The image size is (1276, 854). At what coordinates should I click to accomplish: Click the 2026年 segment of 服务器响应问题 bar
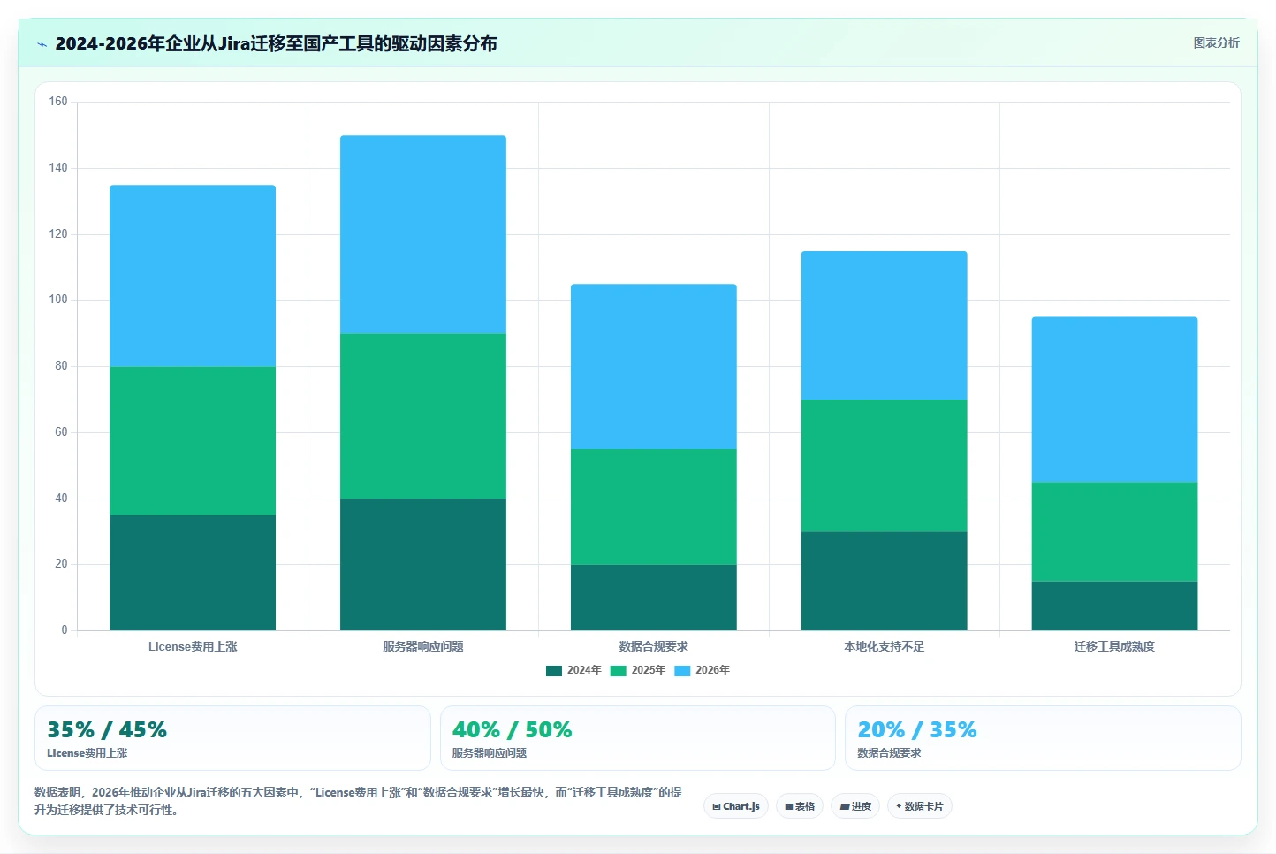[423, 234]
